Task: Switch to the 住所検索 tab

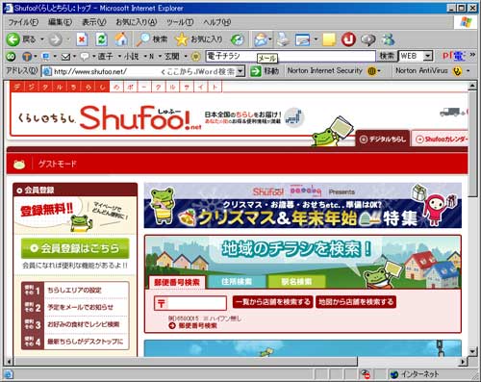Action: (237, 282)
